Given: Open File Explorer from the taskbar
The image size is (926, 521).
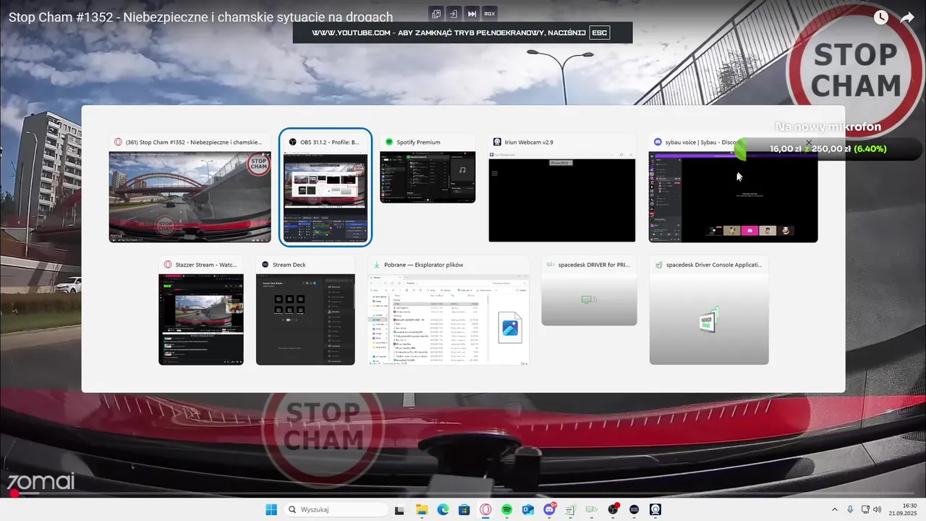Looking at the screenshot, I should click(422, 509).
